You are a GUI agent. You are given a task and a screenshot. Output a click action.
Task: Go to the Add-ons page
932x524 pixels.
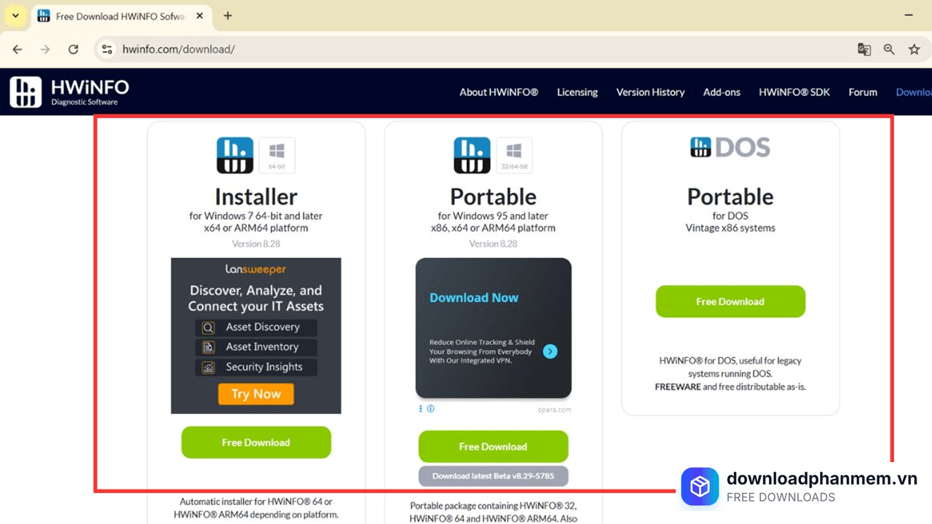[x=722, y=92]
